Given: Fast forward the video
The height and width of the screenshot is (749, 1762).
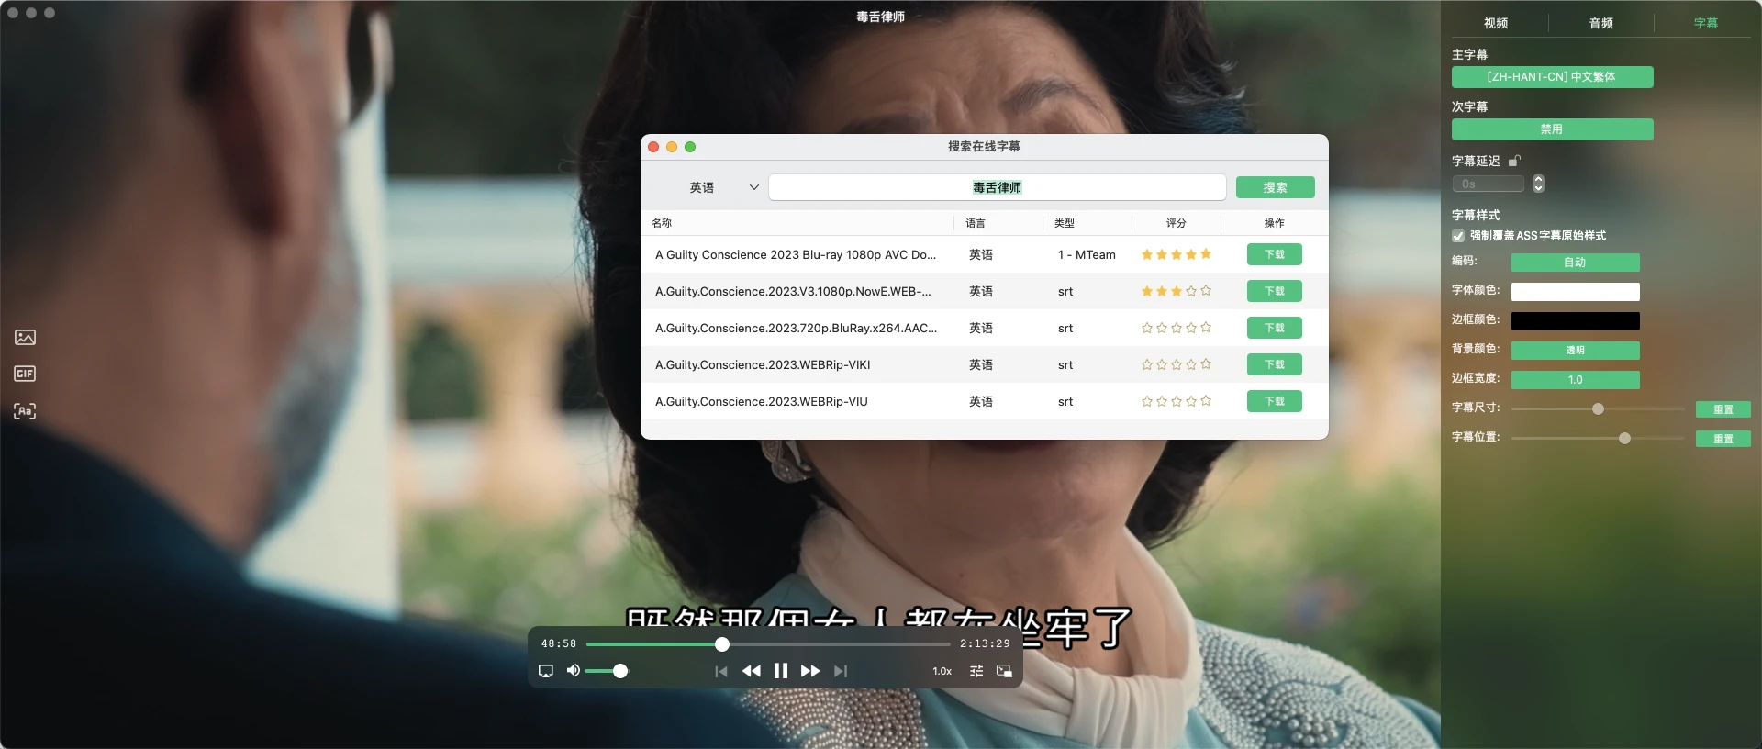Looking at the screenshot, I should click(810, 671).
